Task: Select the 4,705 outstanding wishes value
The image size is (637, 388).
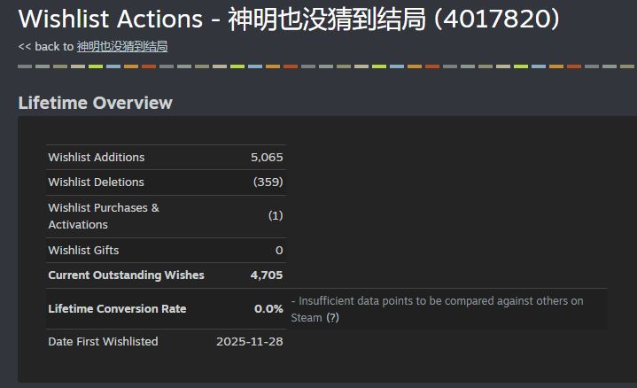Action: pyautogui.click(x=267, y=275)
